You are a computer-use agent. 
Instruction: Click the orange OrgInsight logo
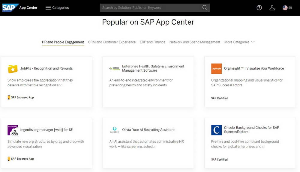coord(216,69)
